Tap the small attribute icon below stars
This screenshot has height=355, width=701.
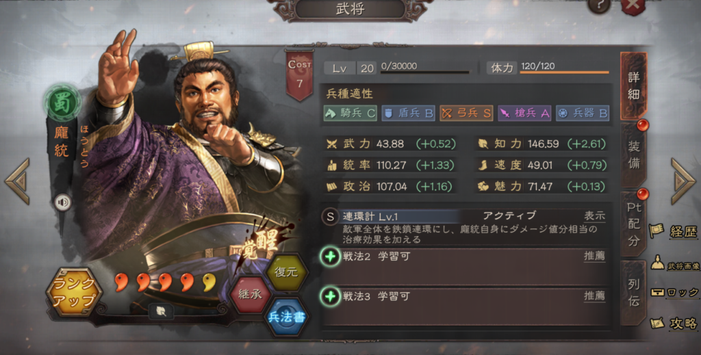coord(162,312)
